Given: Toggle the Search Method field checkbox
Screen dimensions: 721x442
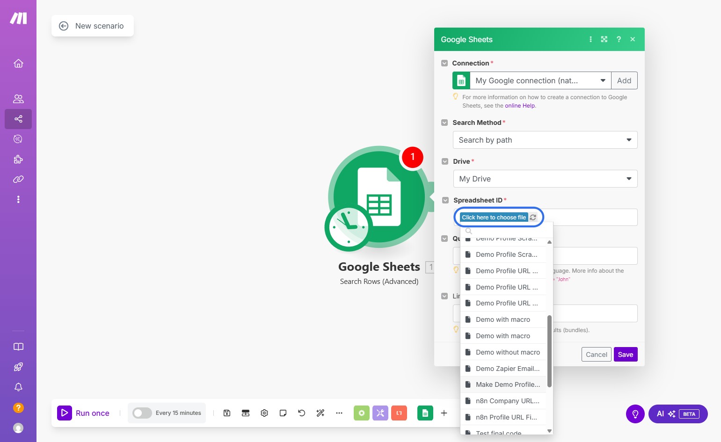Looking at the screenshot, I should click(x=444, y=123).
